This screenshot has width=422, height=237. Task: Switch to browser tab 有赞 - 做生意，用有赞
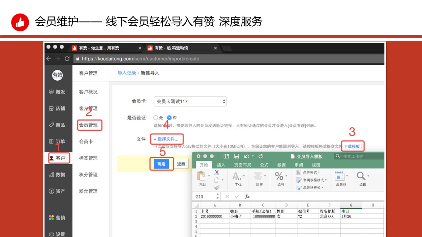tap(106, 48)
